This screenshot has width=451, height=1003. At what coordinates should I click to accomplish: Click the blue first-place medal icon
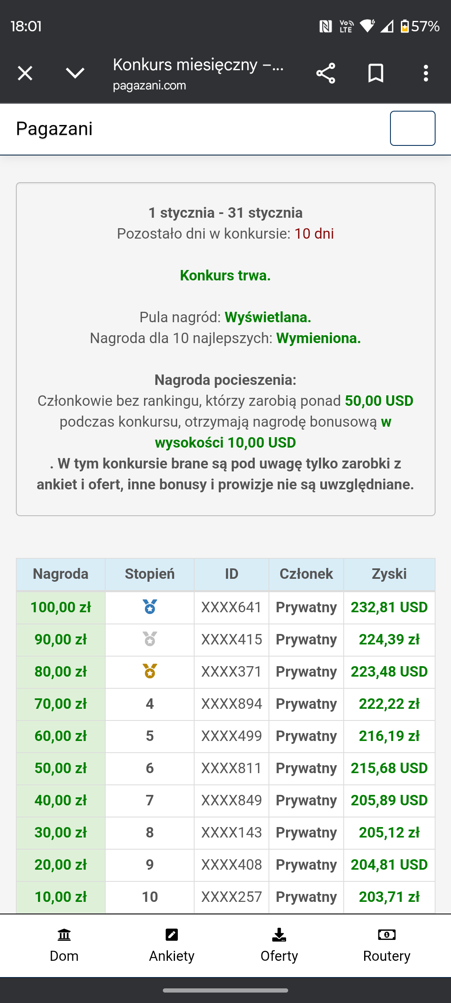click(x=150, y=607)
